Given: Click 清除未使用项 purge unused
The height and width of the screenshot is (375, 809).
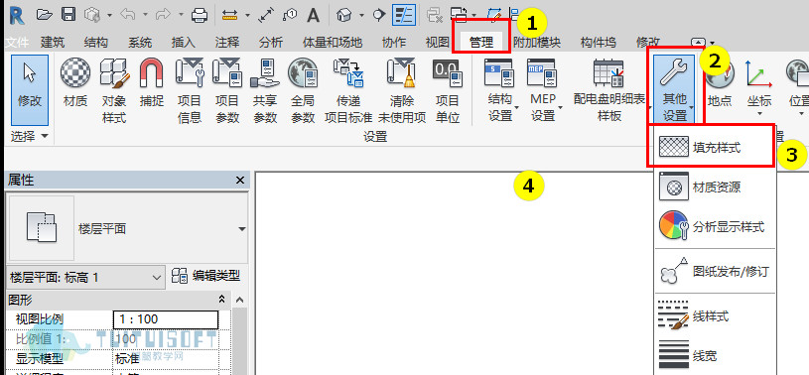Looking at the screenshot, I should [402, 90].
